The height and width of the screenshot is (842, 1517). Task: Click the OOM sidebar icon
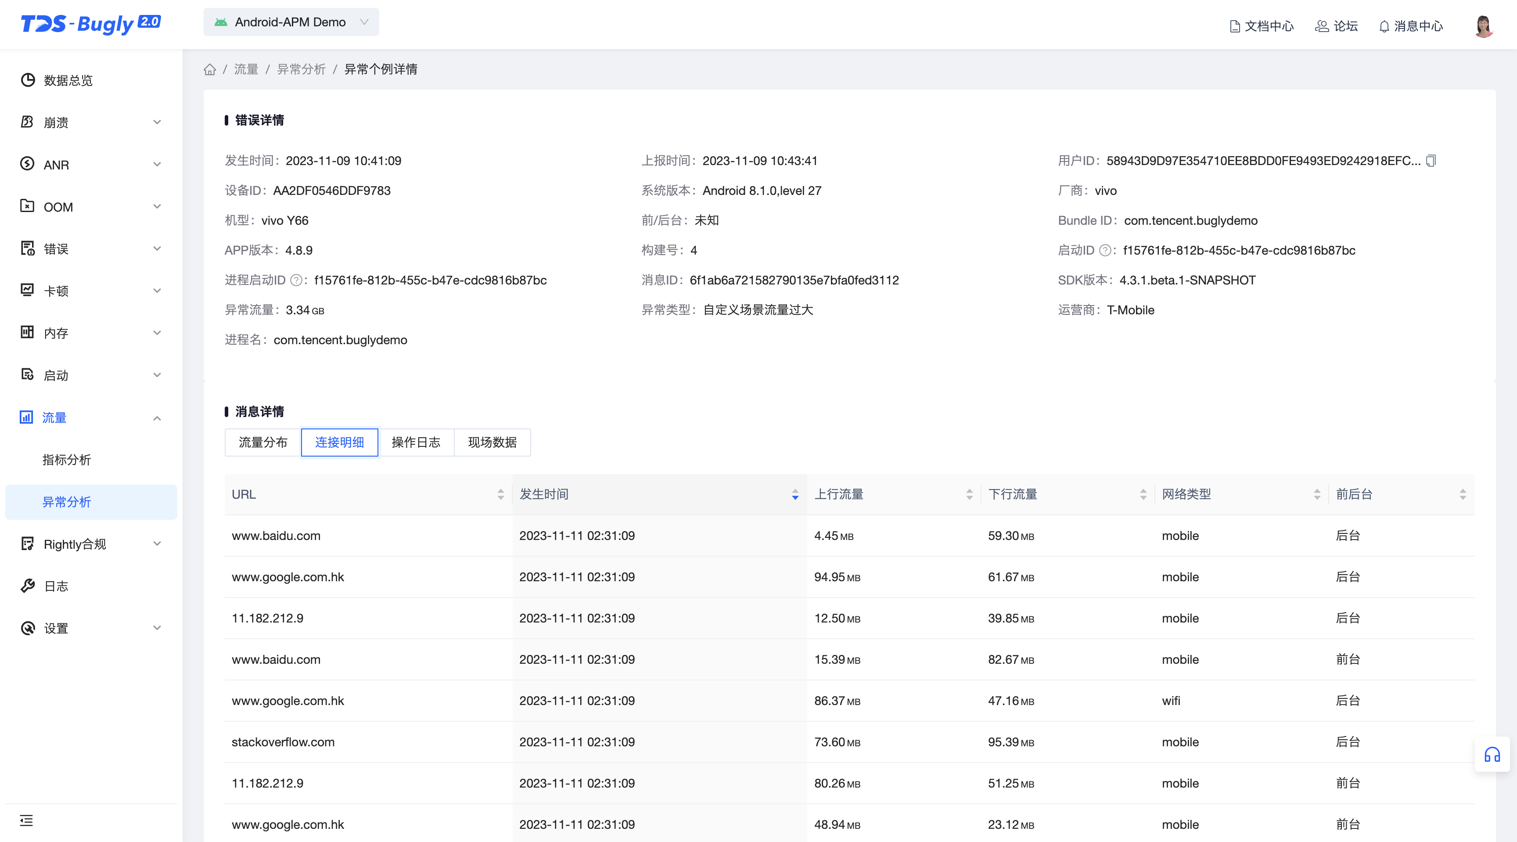coord(28,206)
